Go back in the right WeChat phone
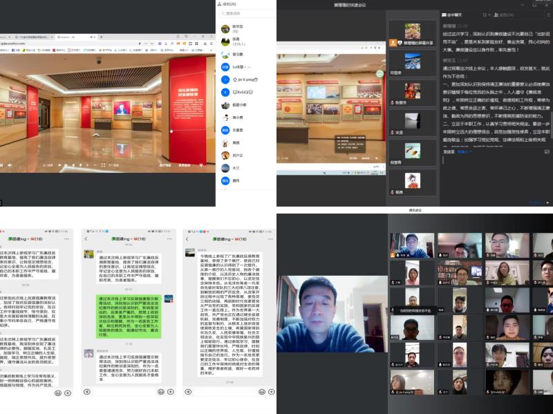The width and height of the screenshot is (553, 414). tap(187, 238)
